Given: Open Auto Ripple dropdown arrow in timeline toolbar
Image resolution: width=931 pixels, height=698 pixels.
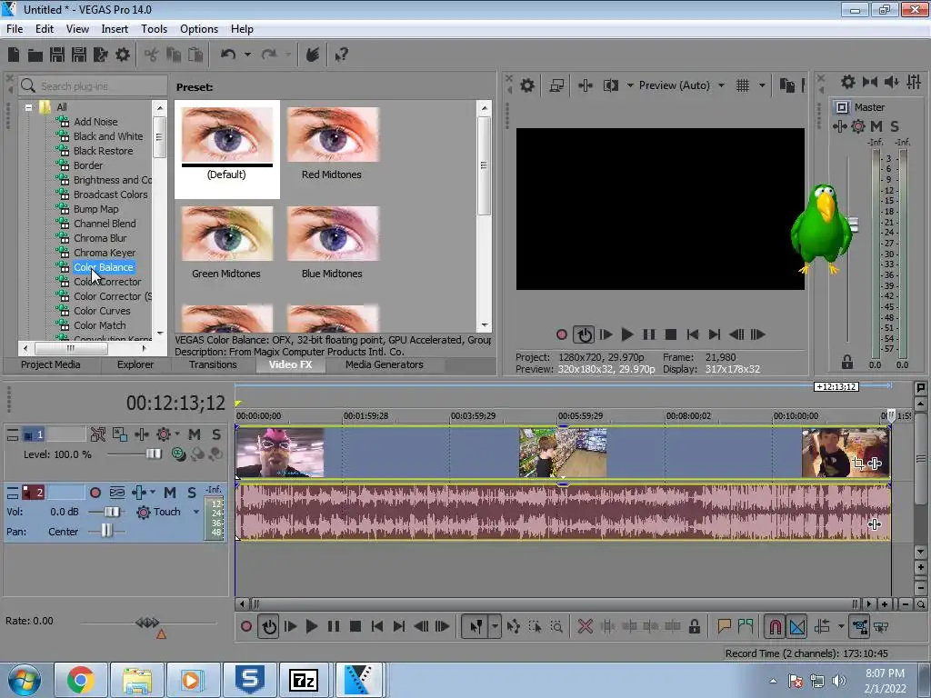Looking at the screenshot, I should [841, 626].
